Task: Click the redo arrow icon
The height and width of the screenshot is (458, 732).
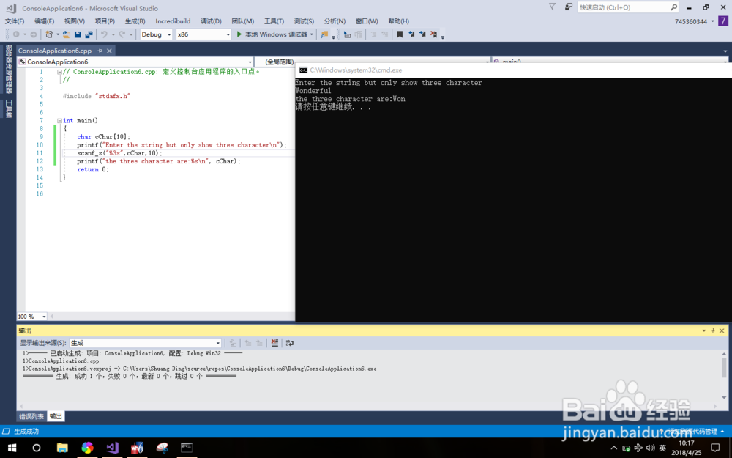Action: click(x=122, y=34)
